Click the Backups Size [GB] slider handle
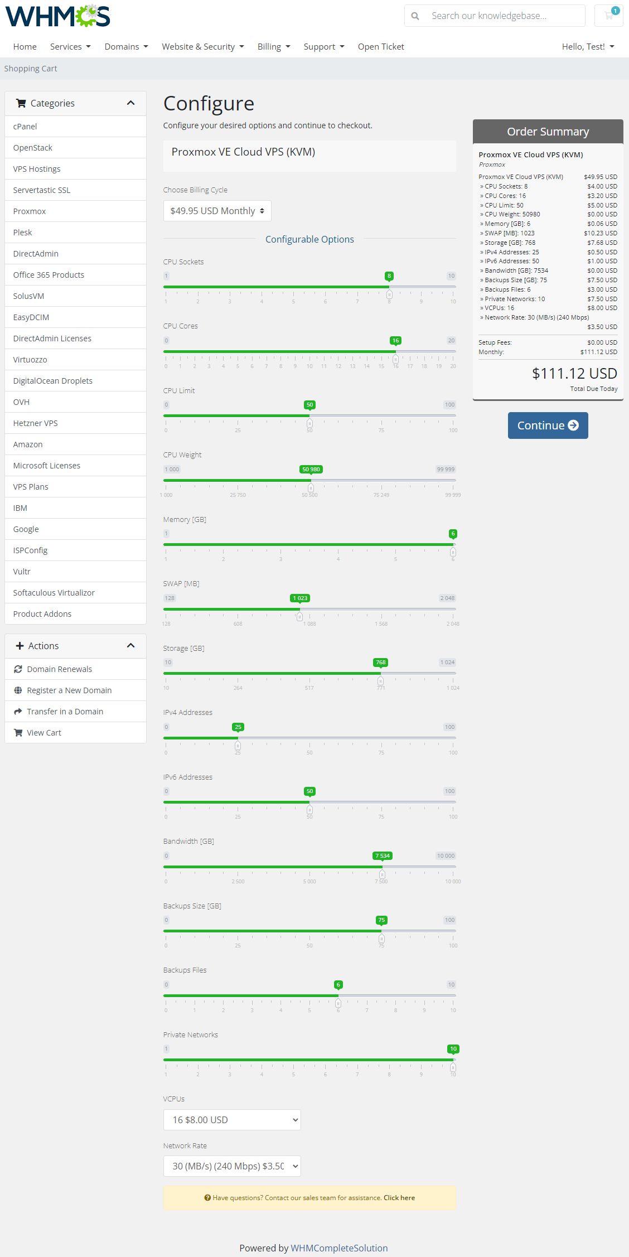This screenshot has height=1257, width=629. [x=381, y=938]
